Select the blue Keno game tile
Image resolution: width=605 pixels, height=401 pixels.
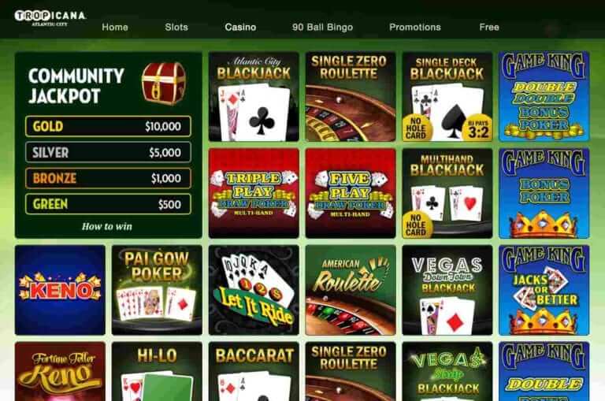pyautogui.click(x=60, y=290)
